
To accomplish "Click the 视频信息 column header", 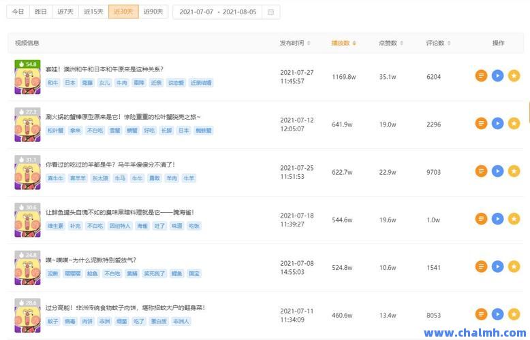I will pyautogui.click(x=27, y=43).
